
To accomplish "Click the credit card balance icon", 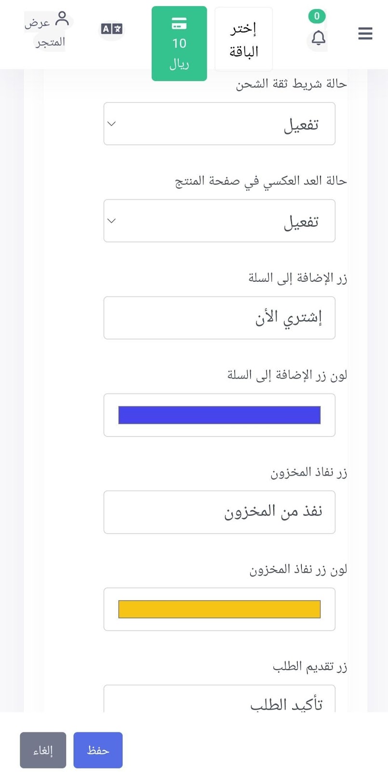I will [x=179, y=23].
